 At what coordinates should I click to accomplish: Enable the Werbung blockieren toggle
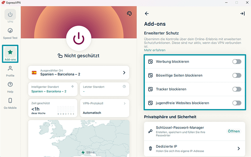click(236, 62)
